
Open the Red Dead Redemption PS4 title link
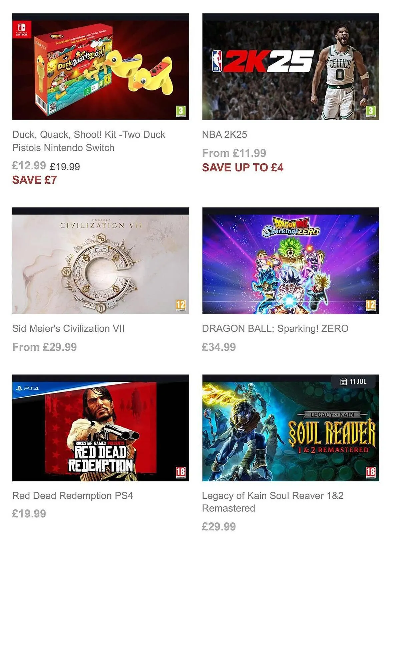point(72,496)
